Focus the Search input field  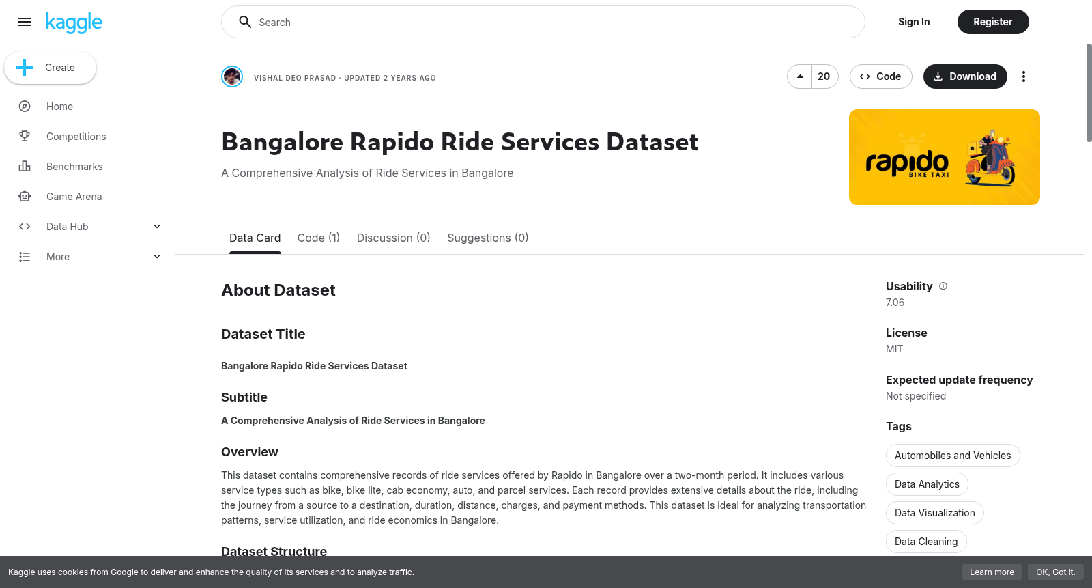pyautogui.click(x=543, y=22)
